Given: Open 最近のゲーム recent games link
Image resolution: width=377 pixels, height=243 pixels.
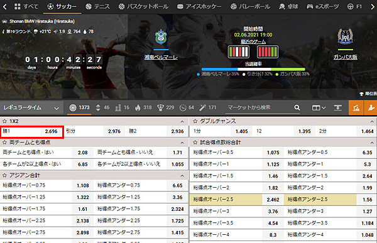Looking at the screenshot, I should tap(253, 41).
